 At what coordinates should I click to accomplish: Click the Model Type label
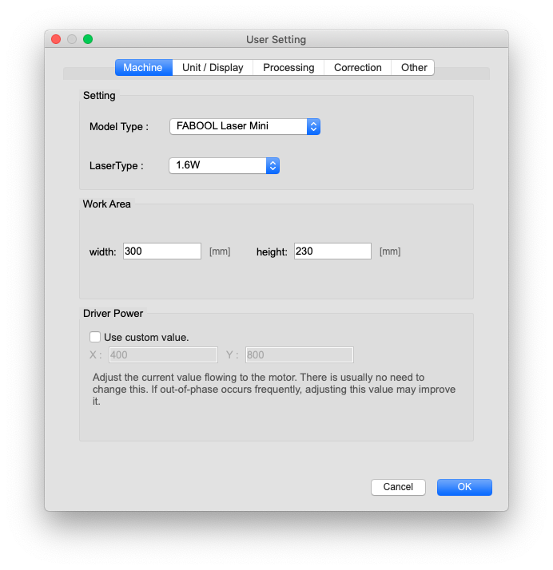[x=119, y=127]
